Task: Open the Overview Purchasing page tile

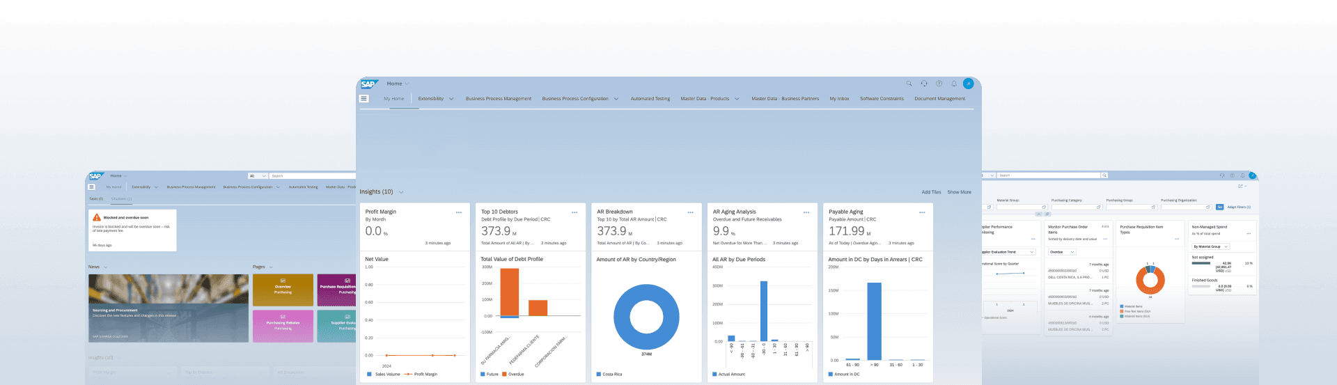Action: pos(283,290)
